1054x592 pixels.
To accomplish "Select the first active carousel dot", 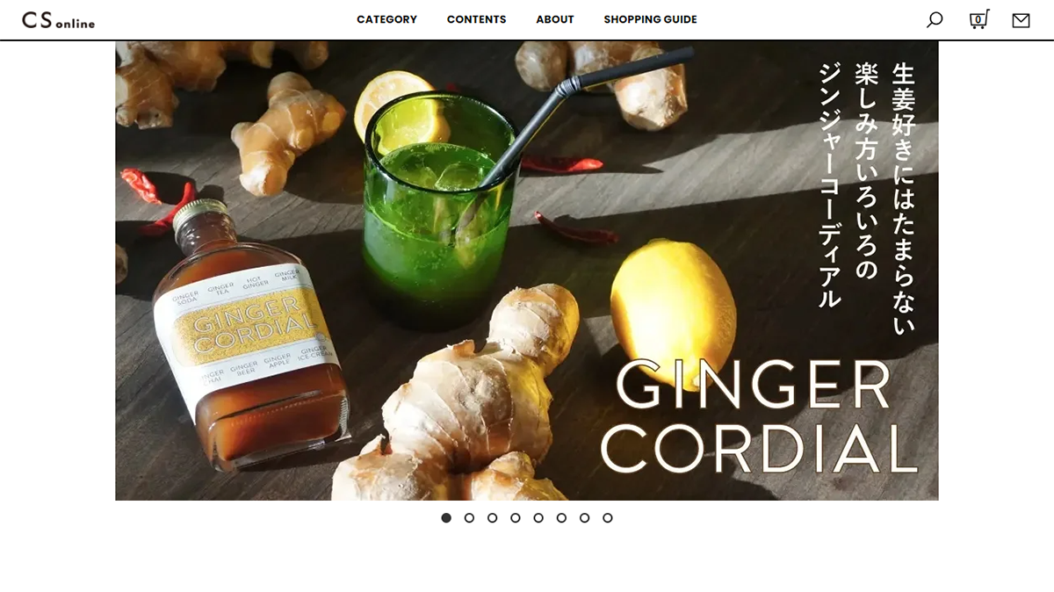I will point(446,518).
